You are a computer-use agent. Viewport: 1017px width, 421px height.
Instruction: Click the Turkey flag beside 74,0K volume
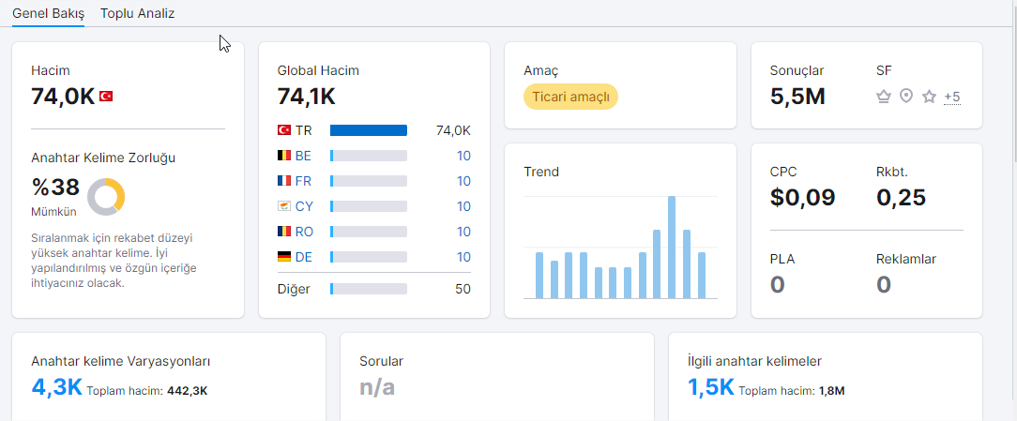[x=106, y=97]
